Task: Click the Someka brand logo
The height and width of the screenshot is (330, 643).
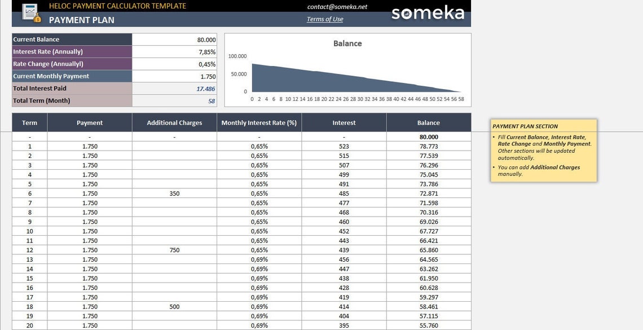Action: (428, 13)
